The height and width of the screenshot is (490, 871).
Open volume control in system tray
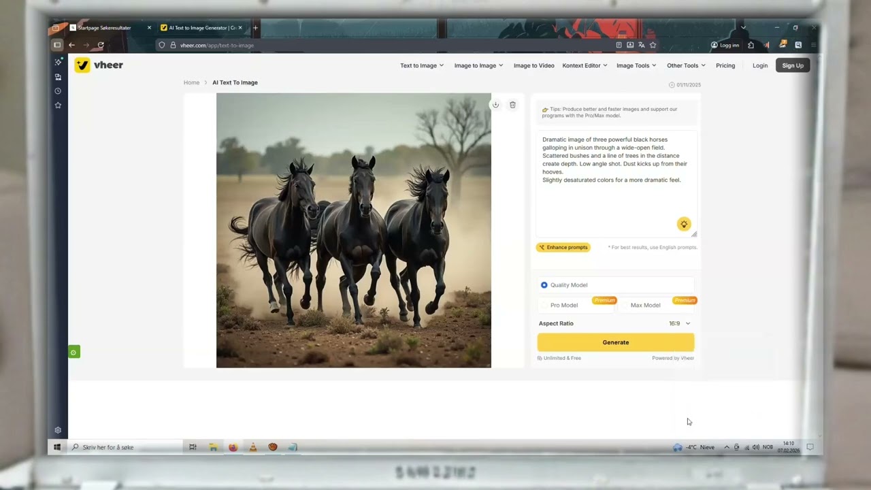[x=755, y=447]
